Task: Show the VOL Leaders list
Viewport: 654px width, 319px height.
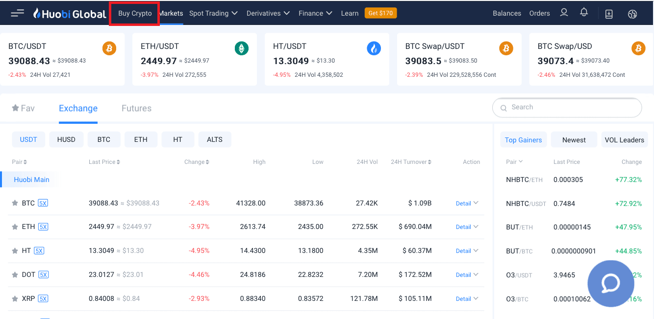Action: click(625, 140)
